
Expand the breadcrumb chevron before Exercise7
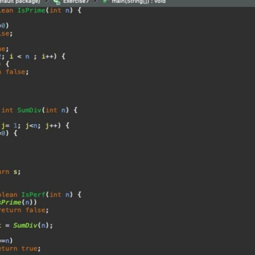47,2
